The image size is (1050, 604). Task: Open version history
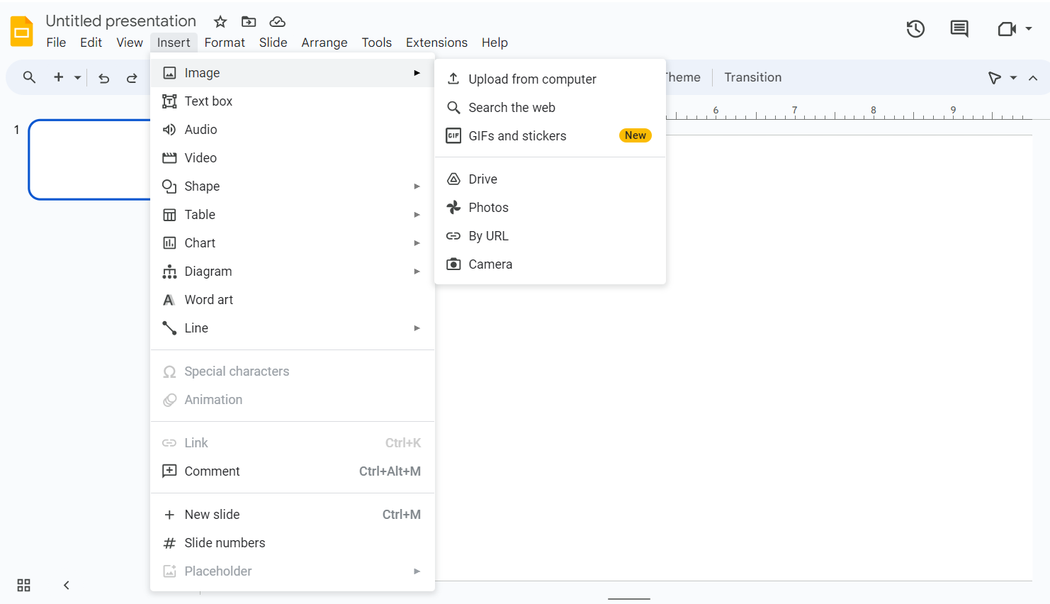click(x=915, y=29)
